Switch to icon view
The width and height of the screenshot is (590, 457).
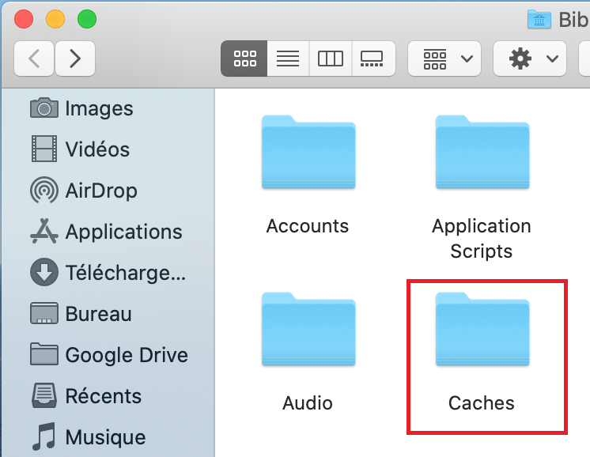[244, 59]
